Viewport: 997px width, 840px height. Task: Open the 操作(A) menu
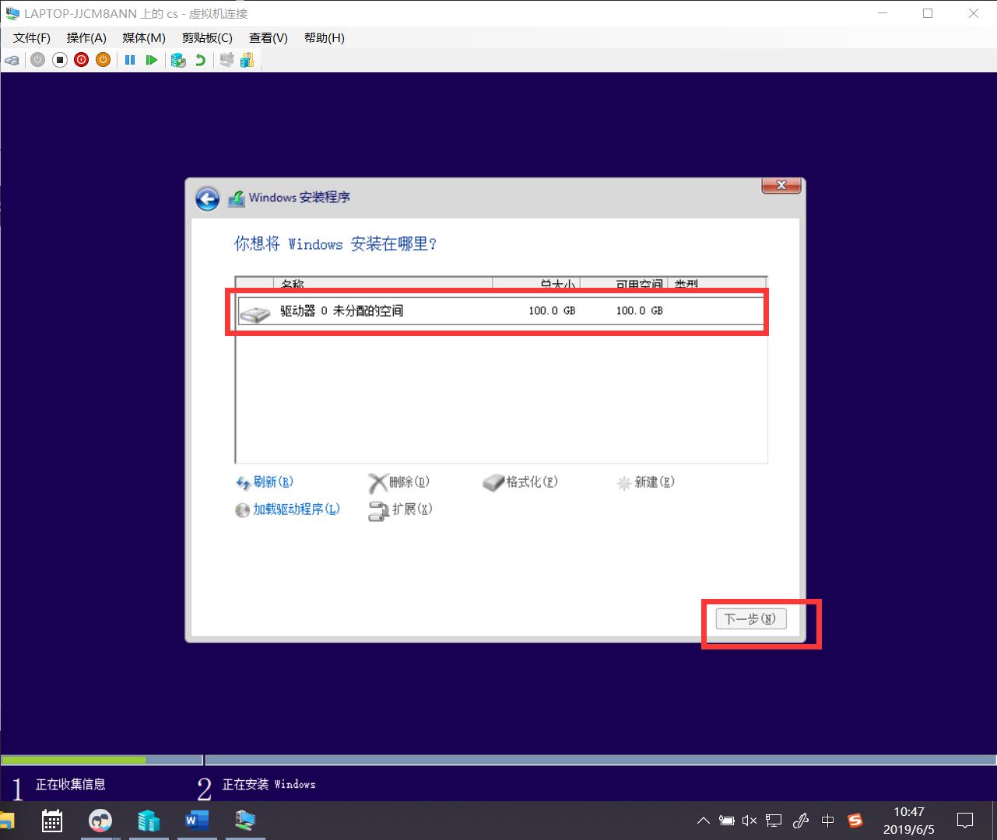click(x=86, y=38)
